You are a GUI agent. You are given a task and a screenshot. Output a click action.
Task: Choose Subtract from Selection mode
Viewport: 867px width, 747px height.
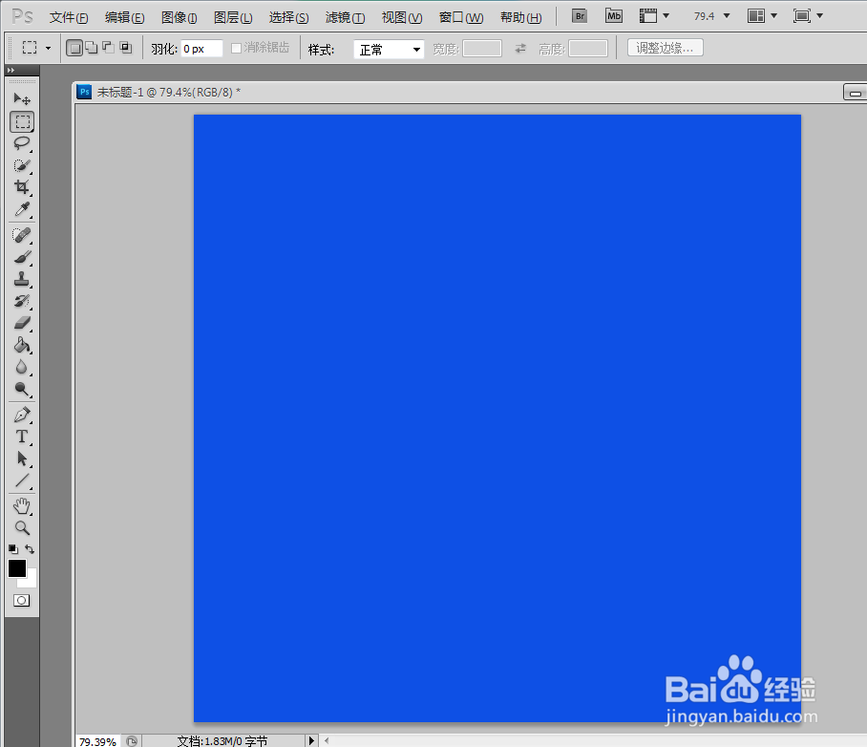coord(109,48)
